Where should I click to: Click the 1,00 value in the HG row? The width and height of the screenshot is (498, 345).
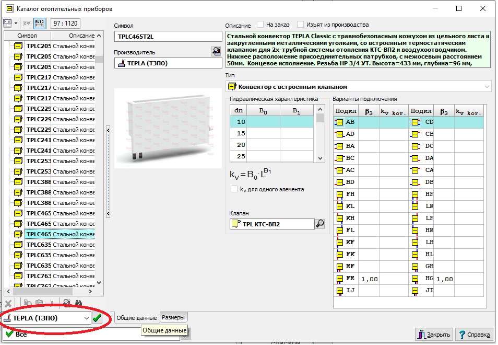pyautogui.click(x=444, y=279)
